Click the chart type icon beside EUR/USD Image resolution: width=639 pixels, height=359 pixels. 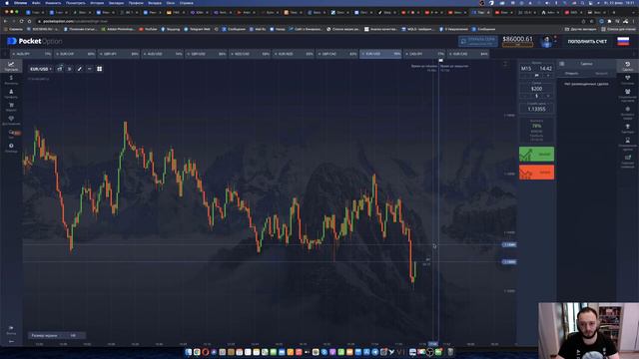coord(60,69)
